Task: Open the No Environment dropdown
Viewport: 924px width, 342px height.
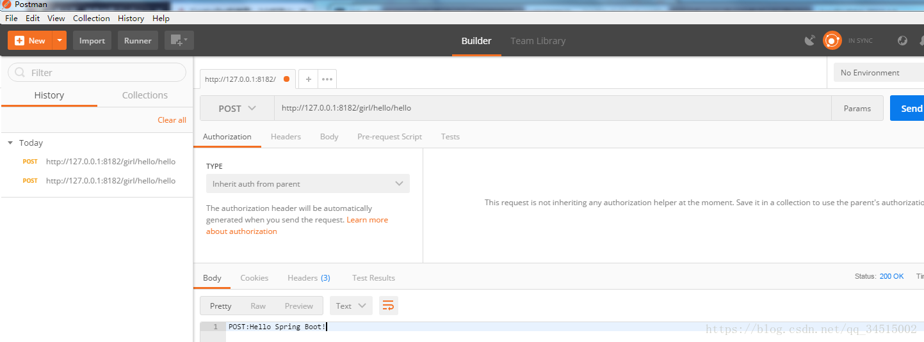Action: pyautogui.click(x=879, y=73)
